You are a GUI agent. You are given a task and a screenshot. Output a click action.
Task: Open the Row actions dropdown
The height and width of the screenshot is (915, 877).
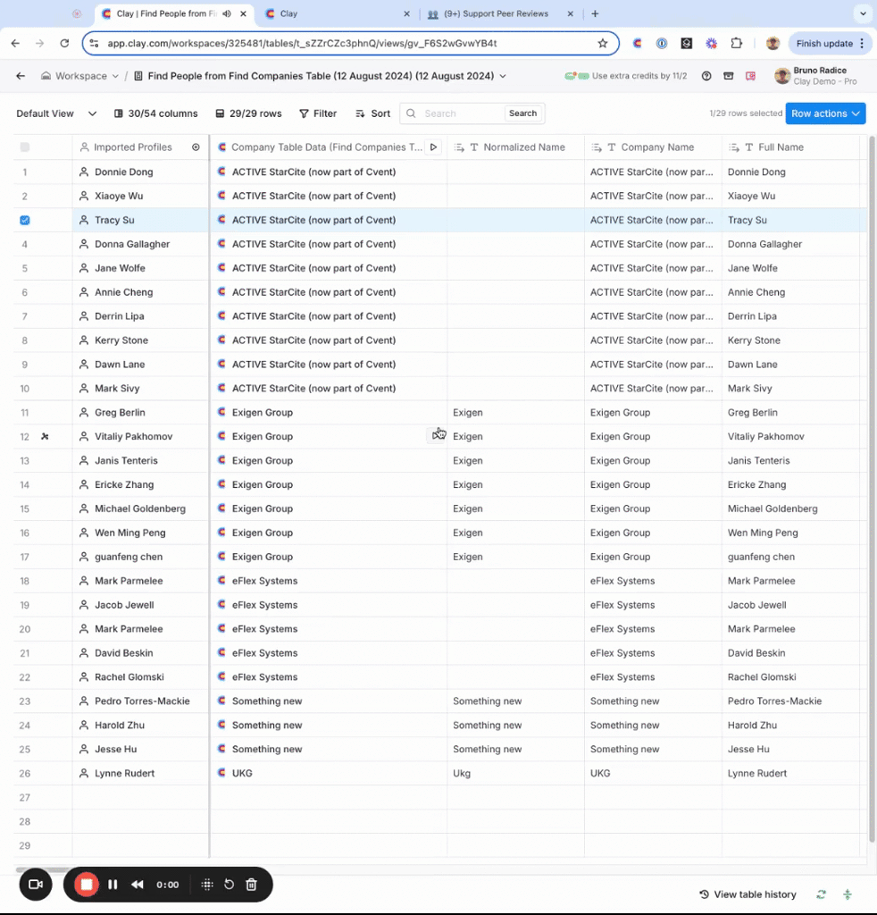[825, 113]
